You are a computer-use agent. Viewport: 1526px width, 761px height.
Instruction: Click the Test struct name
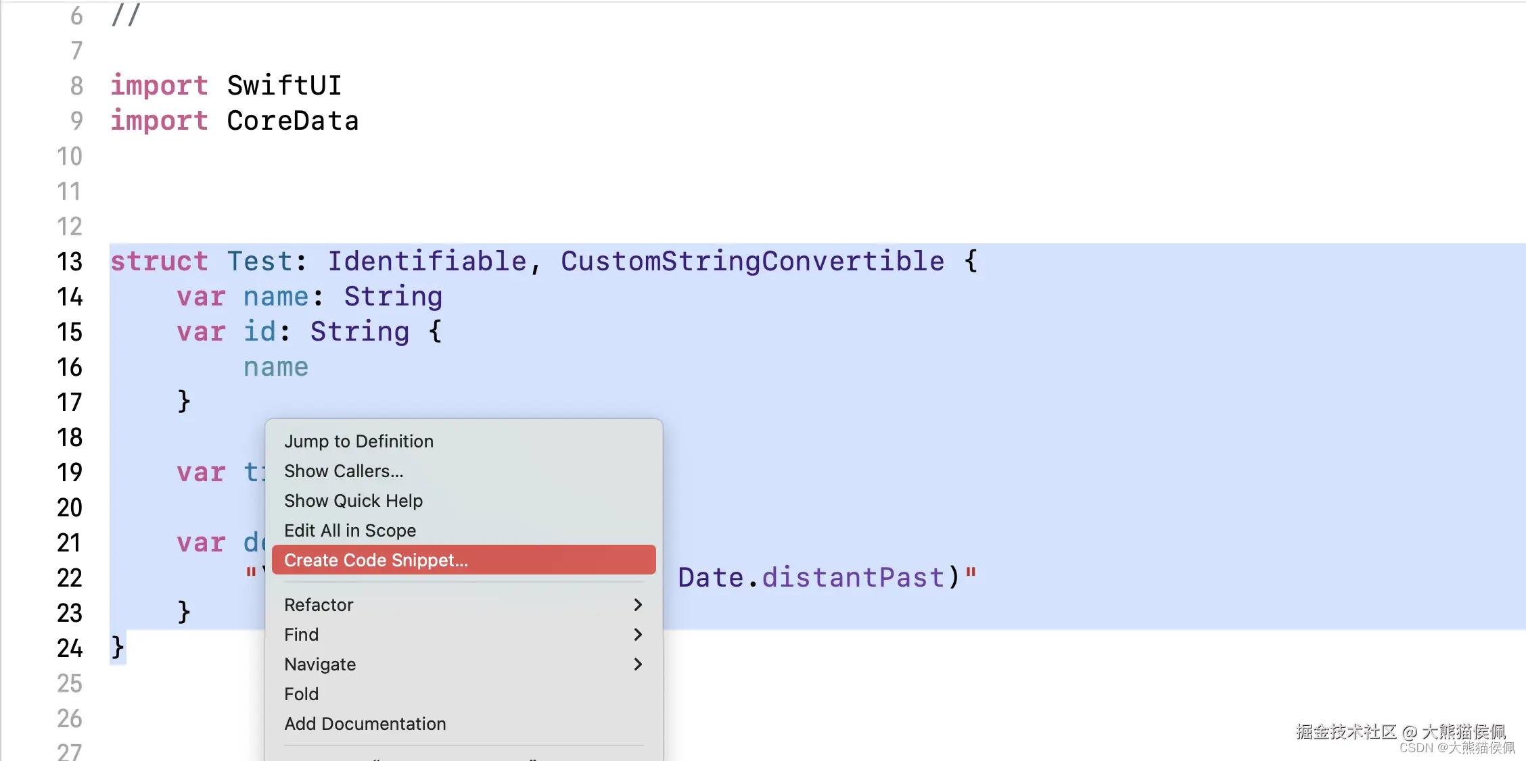click(259, 262)
